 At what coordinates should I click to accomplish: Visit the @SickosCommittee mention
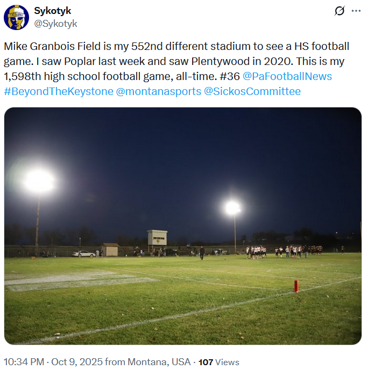click(x=252, y=91)
